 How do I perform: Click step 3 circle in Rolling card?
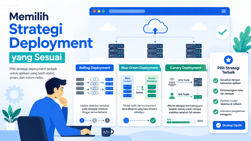[x=107, y=120]
